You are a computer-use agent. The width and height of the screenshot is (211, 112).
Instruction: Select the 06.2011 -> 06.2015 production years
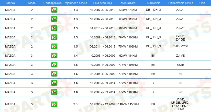pos(103,46)
